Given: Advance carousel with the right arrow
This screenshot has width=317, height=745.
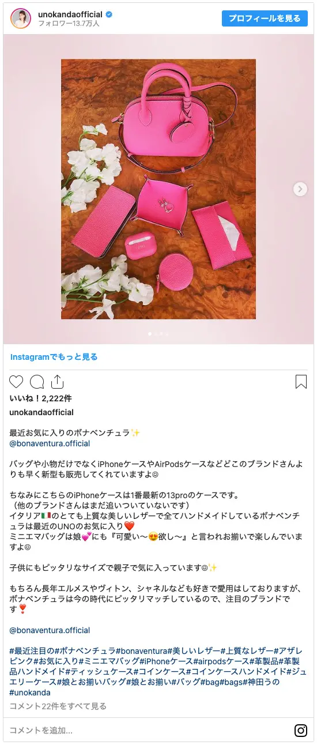Looking at the screenshot, I should 300,189.
